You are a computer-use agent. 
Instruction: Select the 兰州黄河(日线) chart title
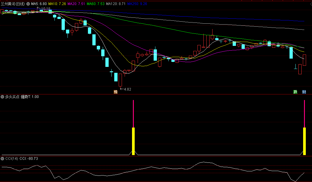[x=13, y=4]
